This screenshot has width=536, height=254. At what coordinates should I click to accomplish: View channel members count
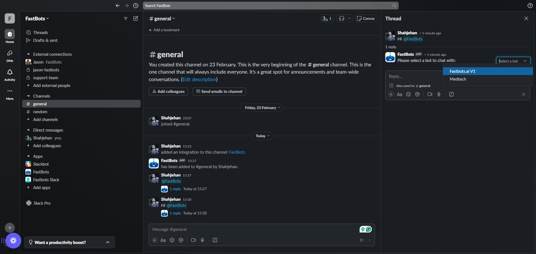[327, 18]
